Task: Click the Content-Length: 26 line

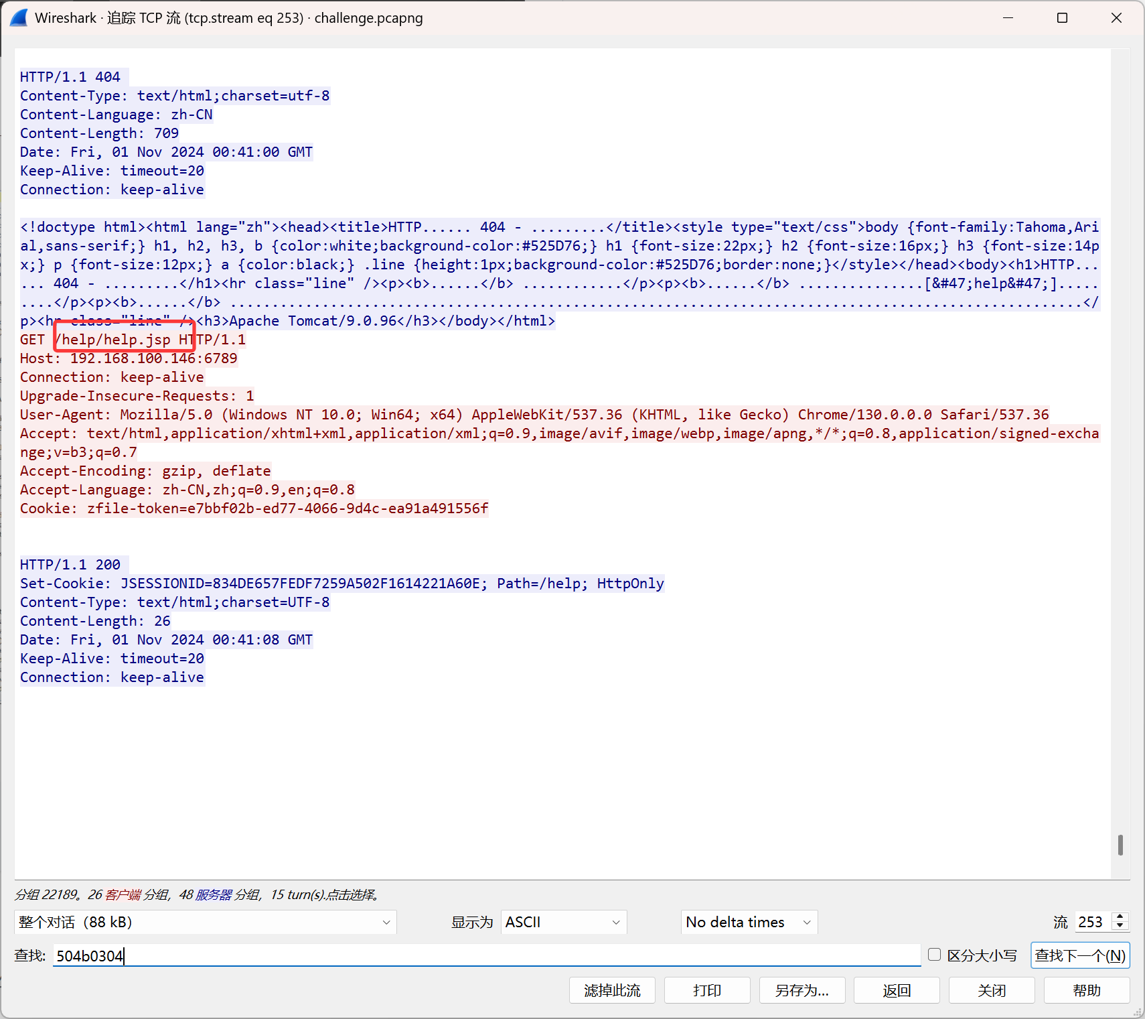Action: click(96, 621)
